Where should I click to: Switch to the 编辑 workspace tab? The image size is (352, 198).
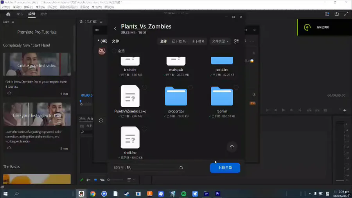pos(32,14)
